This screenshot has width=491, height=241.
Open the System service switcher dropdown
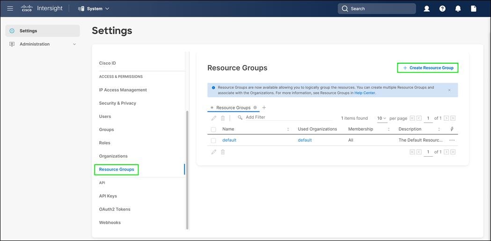(94, 9)
